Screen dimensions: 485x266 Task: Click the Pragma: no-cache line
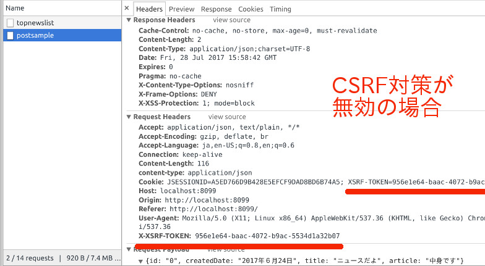pyautogui.click(x=170, y=76)
